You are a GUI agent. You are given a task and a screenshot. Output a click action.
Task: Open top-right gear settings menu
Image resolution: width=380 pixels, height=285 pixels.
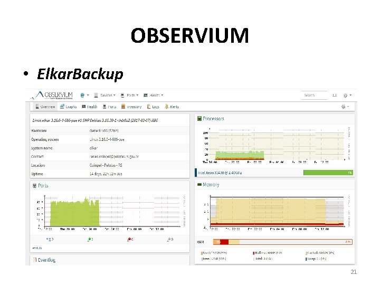(x=347, y=95)
